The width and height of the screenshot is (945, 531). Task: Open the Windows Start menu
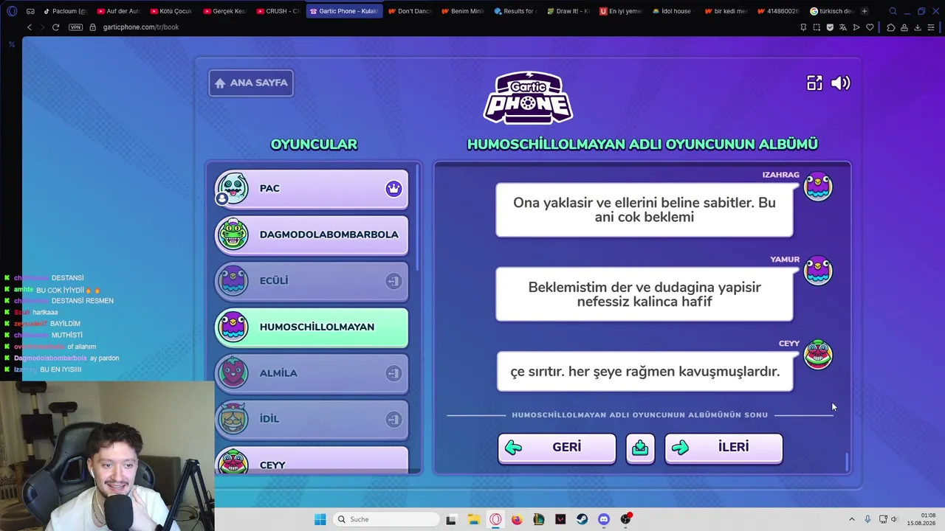pyautogui.click(x=320, y=519)
